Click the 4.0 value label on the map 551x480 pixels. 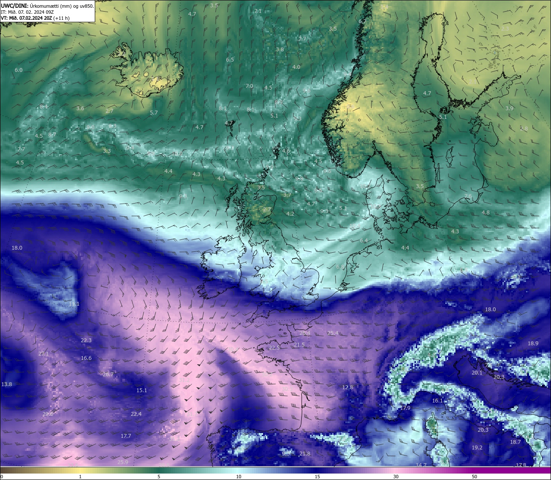(296, 67)
